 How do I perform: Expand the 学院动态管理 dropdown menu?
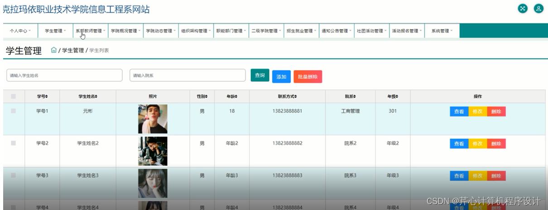pos(161,31)
